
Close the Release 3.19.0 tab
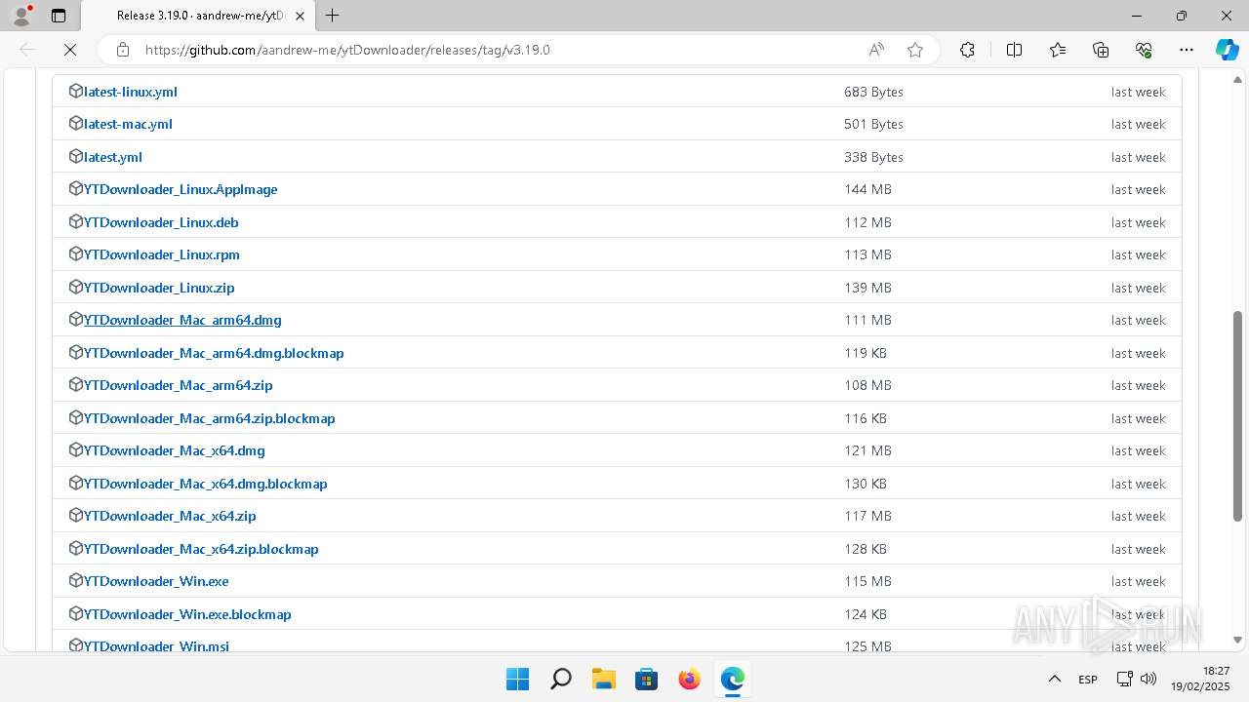click(x=300, y=16)
